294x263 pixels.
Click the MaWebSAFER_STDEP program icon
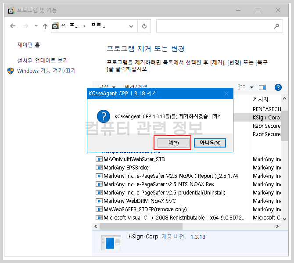pyautogui.click(x=99, y=209)
